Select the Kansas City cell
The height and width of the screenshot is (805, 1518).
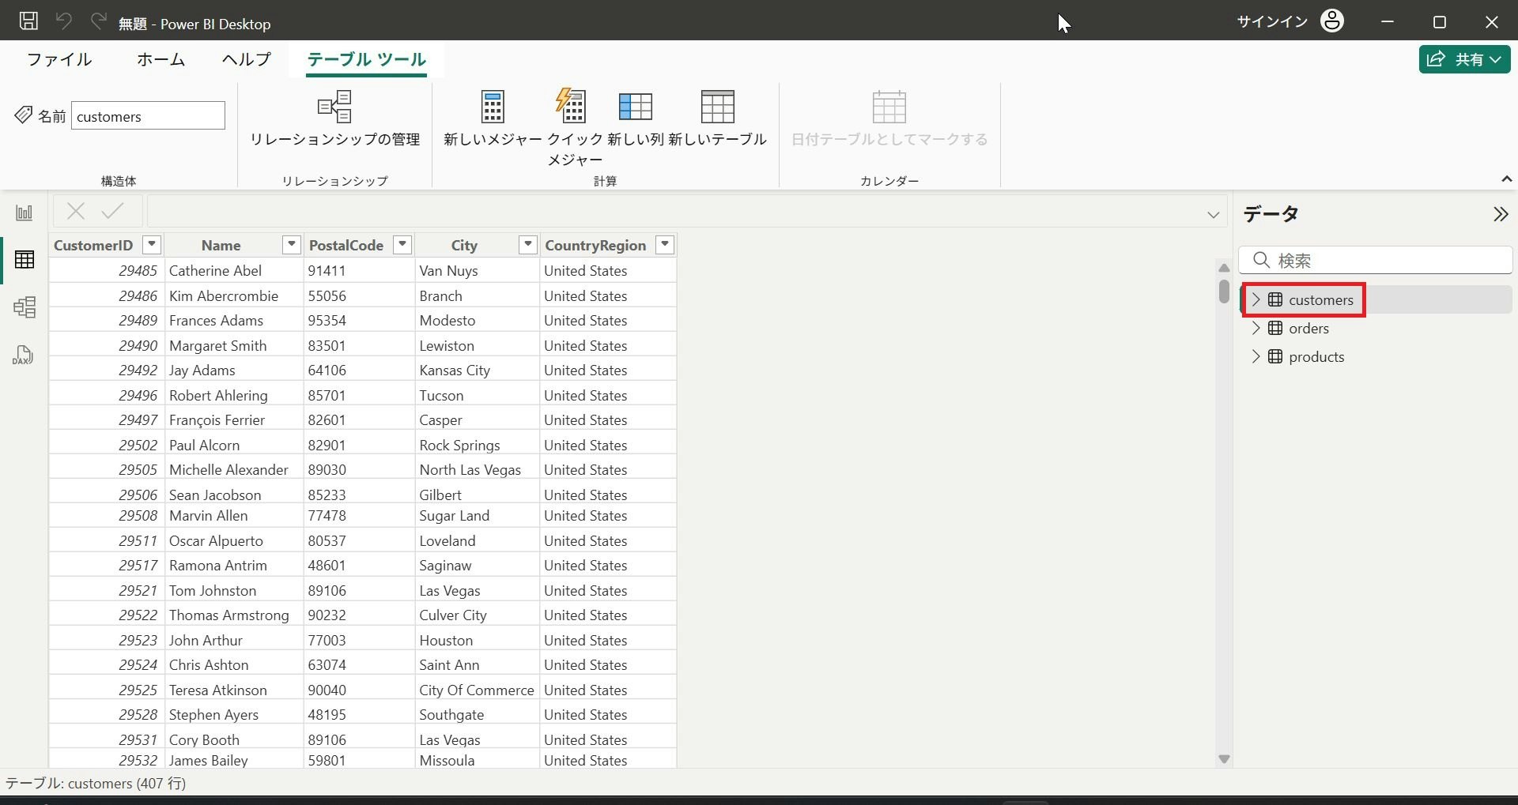(477, 370)
